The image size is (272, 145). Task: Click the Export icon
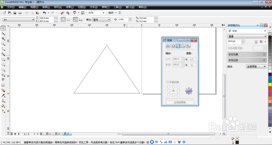68,13
